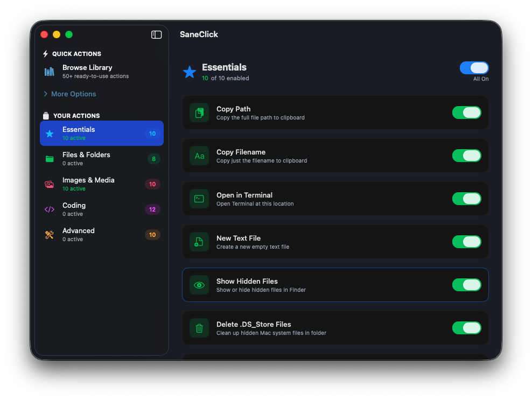The height and width of the screenshot is (400, 532).
Task: Click the Essentials star icon in sidebar
Action: (x=50, y=134)
